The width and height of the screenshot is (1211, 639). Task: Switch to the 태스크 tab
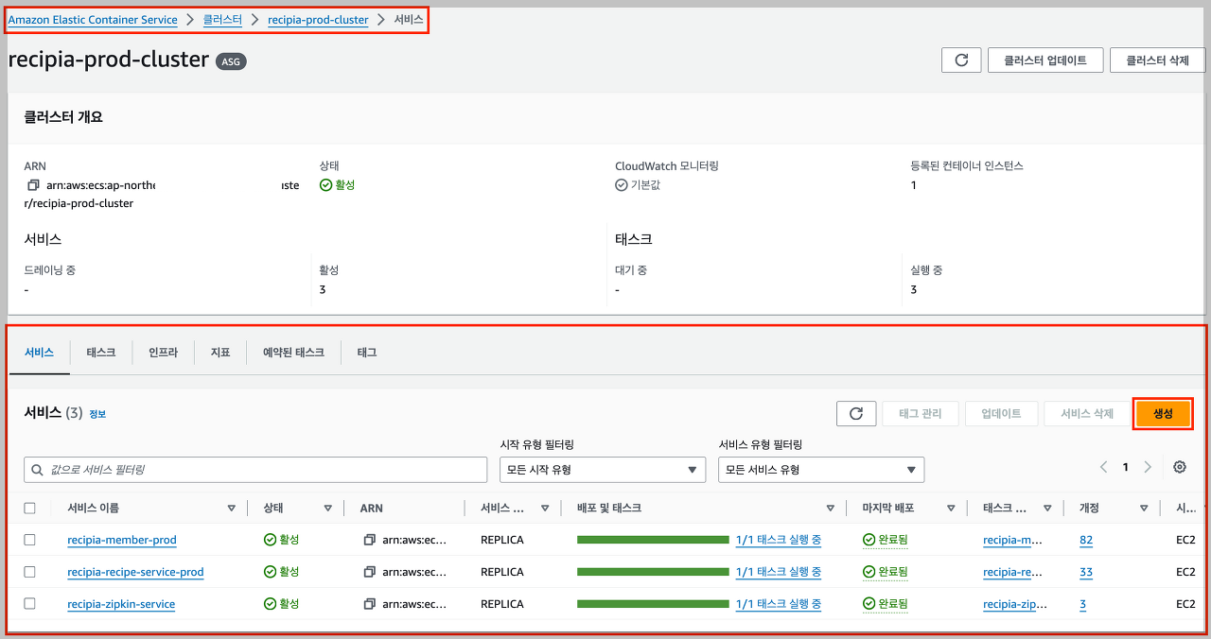[x=101, y=352]
